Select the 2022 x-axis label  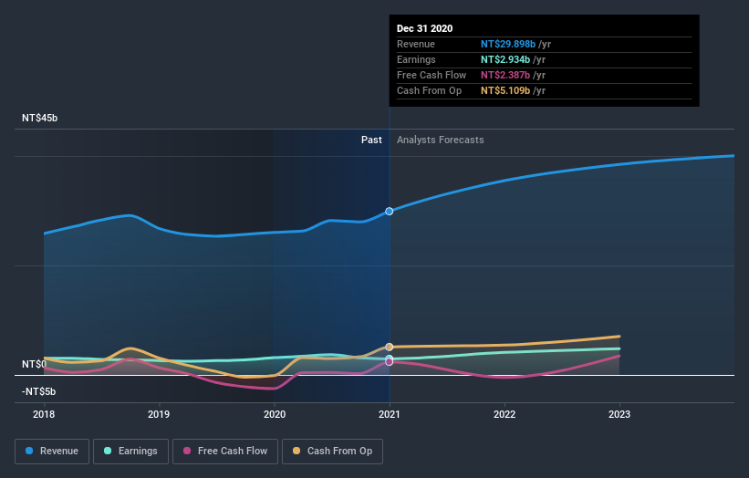tap(505, 414)
